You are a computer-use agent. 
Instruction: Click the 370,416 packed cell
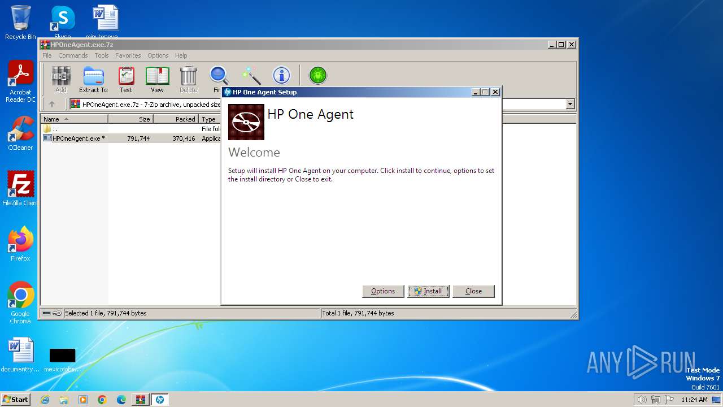pyautogui.click(x=184, y=138)
